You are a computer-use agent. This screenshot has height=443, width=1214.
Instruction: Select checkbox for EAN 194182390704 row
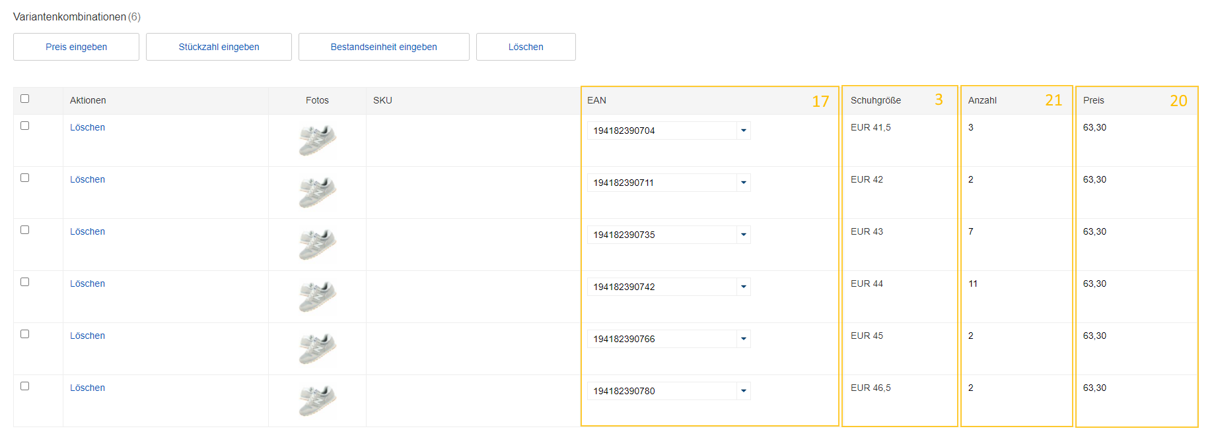coord(25,126)
